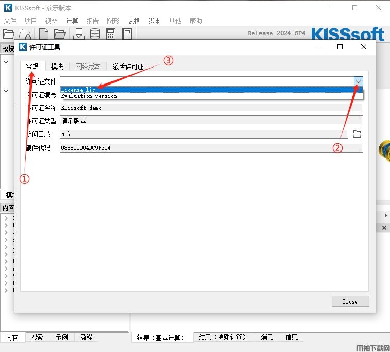
Task: Click the 许可证名称 label
Action: (41, 108)
